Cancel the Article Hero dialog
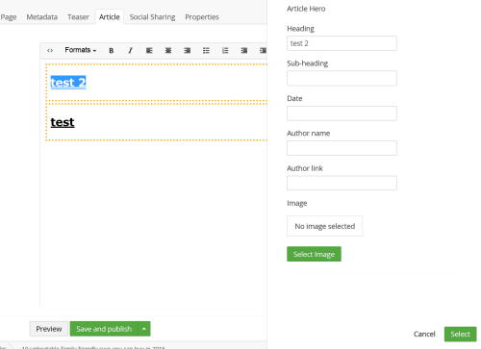 [x=424, y=334]
